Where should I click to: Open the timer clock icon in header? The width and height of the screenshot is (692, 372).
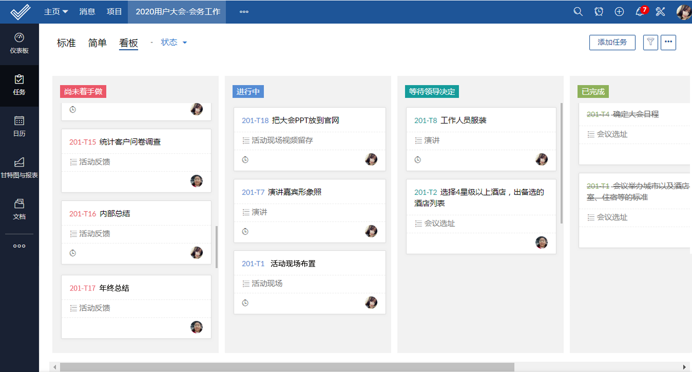pyautogui.click(x=599, y=12)
